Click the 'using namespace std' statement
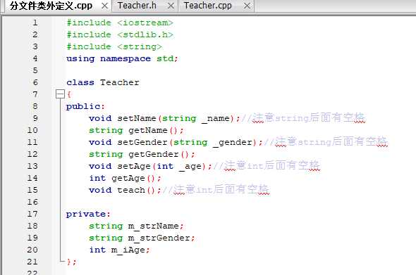The width and height of the screenshot is (416, 275). (122, 59)
